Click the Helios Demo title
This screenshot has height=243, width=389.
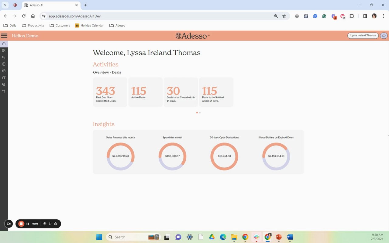click(25, 36)
